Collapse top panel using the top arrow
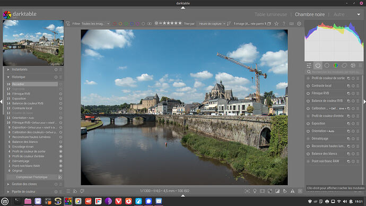This screenshot has width=366, height=206. pos(183,8)
